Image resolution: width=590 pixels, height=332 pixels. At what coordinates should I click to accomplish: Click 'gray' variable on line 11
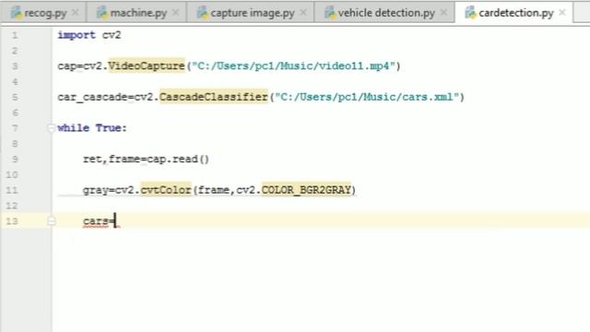96,191
